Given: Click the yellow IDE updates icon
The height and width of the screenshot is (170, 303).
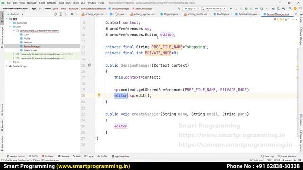Looking at the screenshot, I should 295,8.
